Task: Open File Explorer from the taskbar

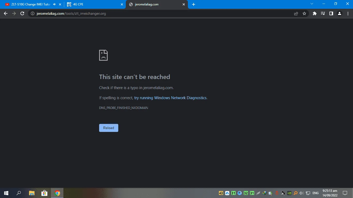Action: (32, 193)
